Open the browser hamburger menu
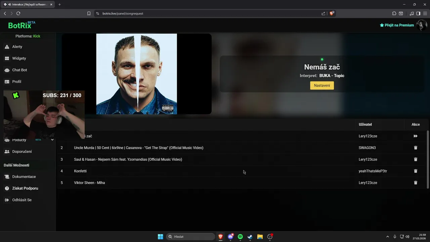The height and width of the screenshot is (242, 430). point(425,13)
